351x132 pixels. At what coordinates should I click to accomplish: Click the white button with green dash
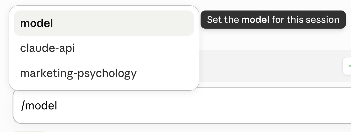[x=347, y=66]
